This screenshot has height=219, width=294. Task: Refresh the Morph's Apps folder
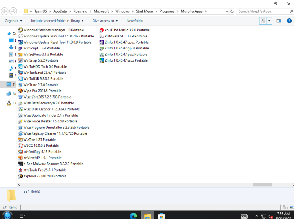(232, 11)
